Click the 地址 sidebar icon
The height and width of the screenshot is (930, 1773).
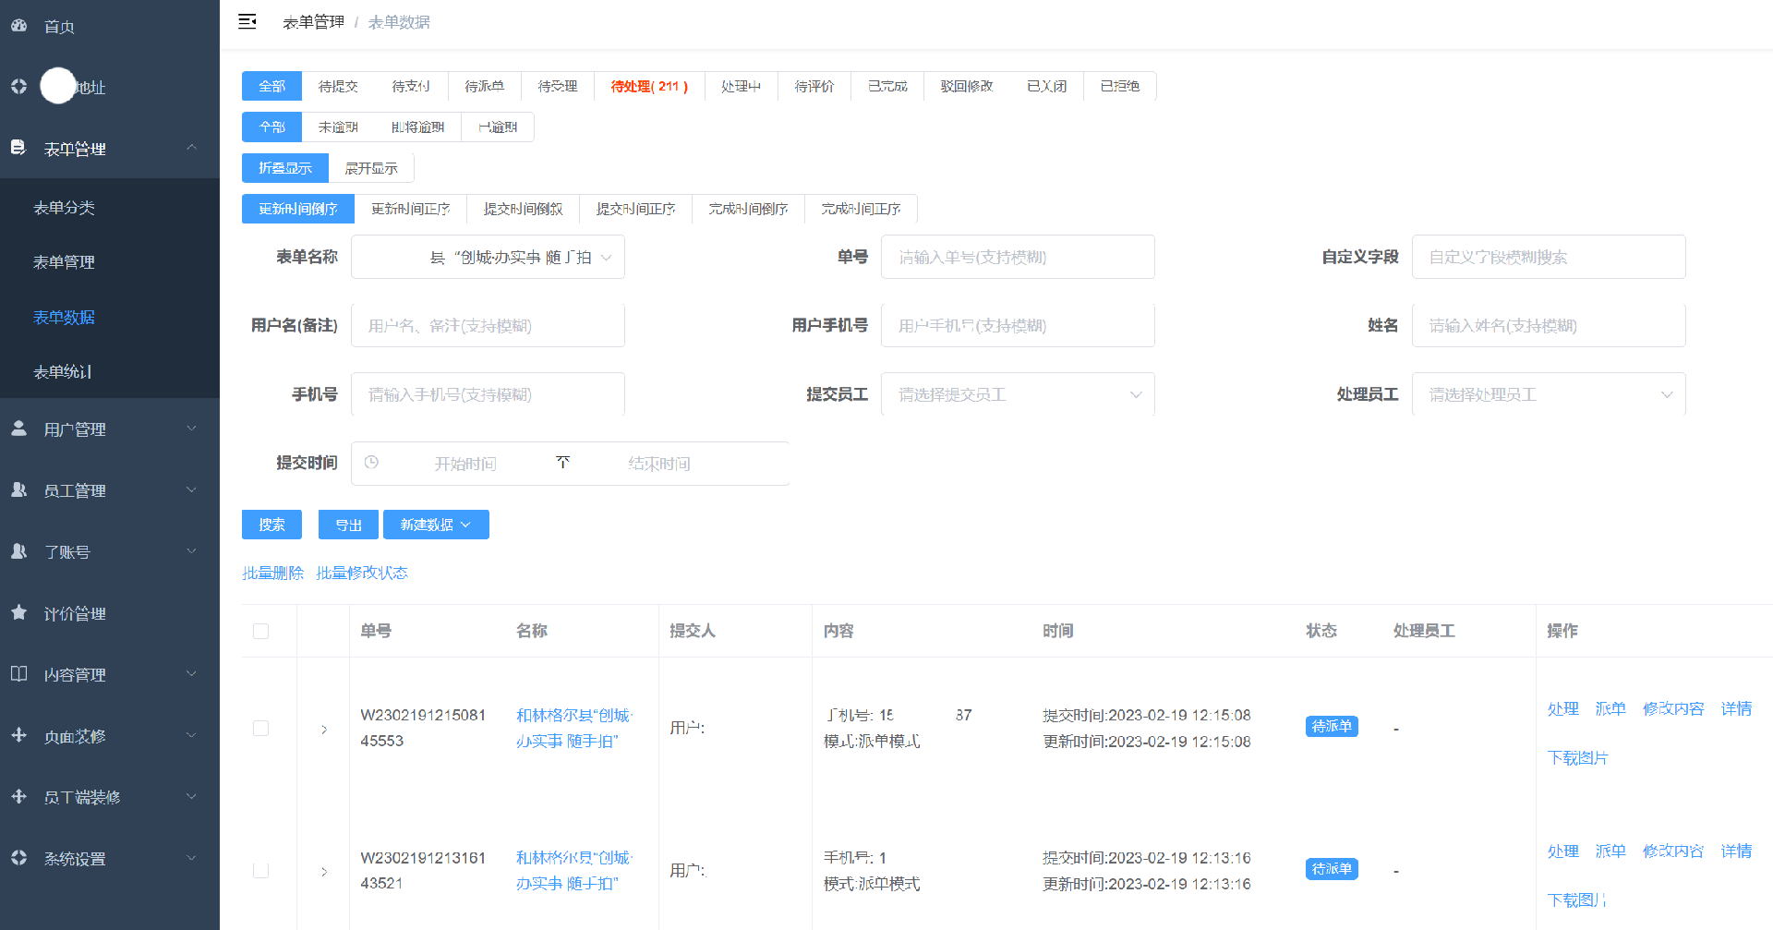(18, 87)
